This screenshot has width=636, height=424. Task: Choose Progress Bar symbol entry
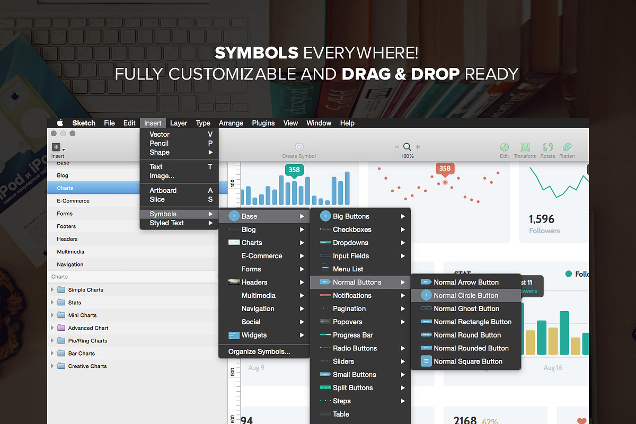point(360,335)
